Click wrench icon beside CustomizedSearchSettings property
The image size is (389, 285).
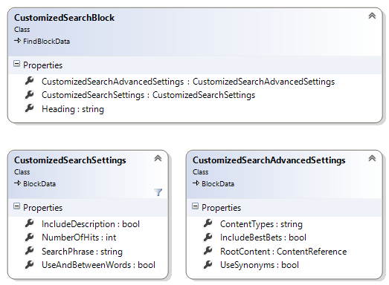click(29, 94)
